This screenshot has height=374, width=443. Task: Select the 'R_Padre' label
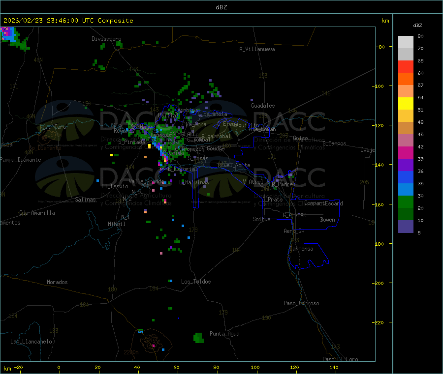(x=282, y=184)
